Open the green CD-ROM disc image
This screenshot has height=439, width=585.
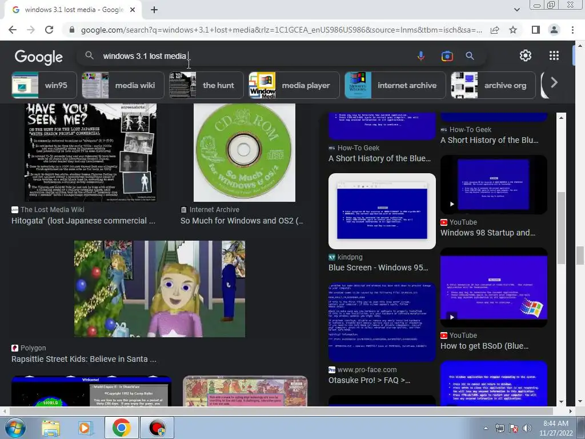[x=245, y=152]
